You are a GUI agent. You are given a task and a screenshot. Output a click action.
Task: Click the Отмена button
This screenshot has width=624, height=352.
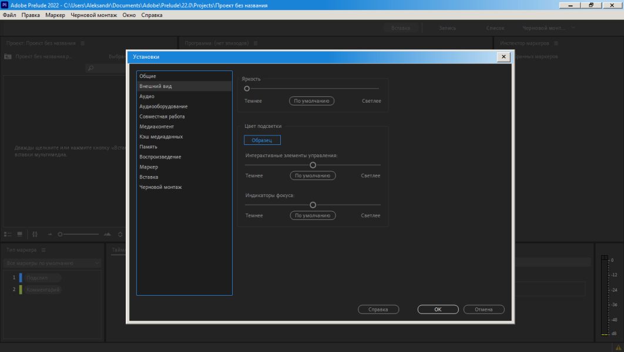click(484, 310)
